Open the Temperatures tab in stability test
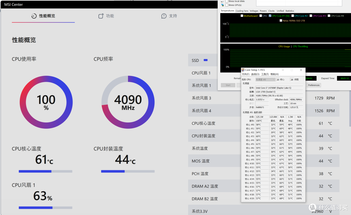The width and height of the screenshot is (351, 215). (x=227, y=11)
